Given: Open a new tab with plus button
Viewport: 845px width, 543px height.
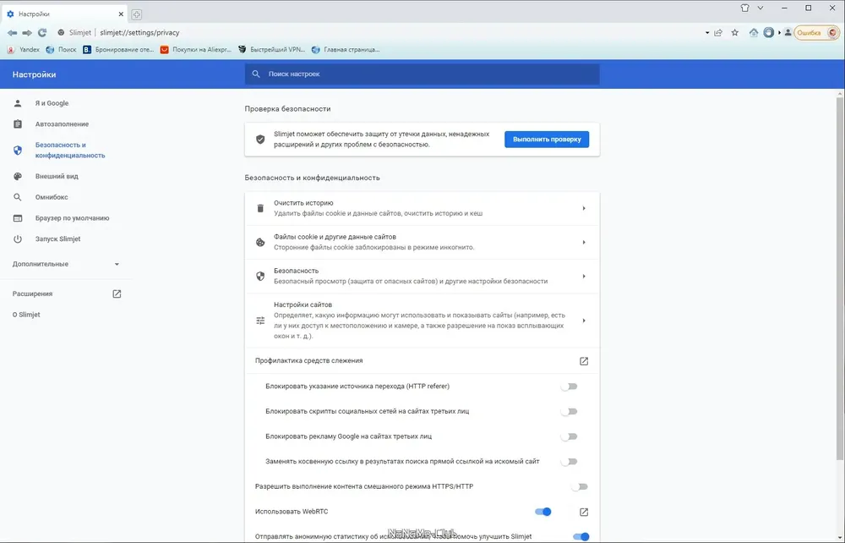Looking at the screenshot, I should click(x=136, y=14).
